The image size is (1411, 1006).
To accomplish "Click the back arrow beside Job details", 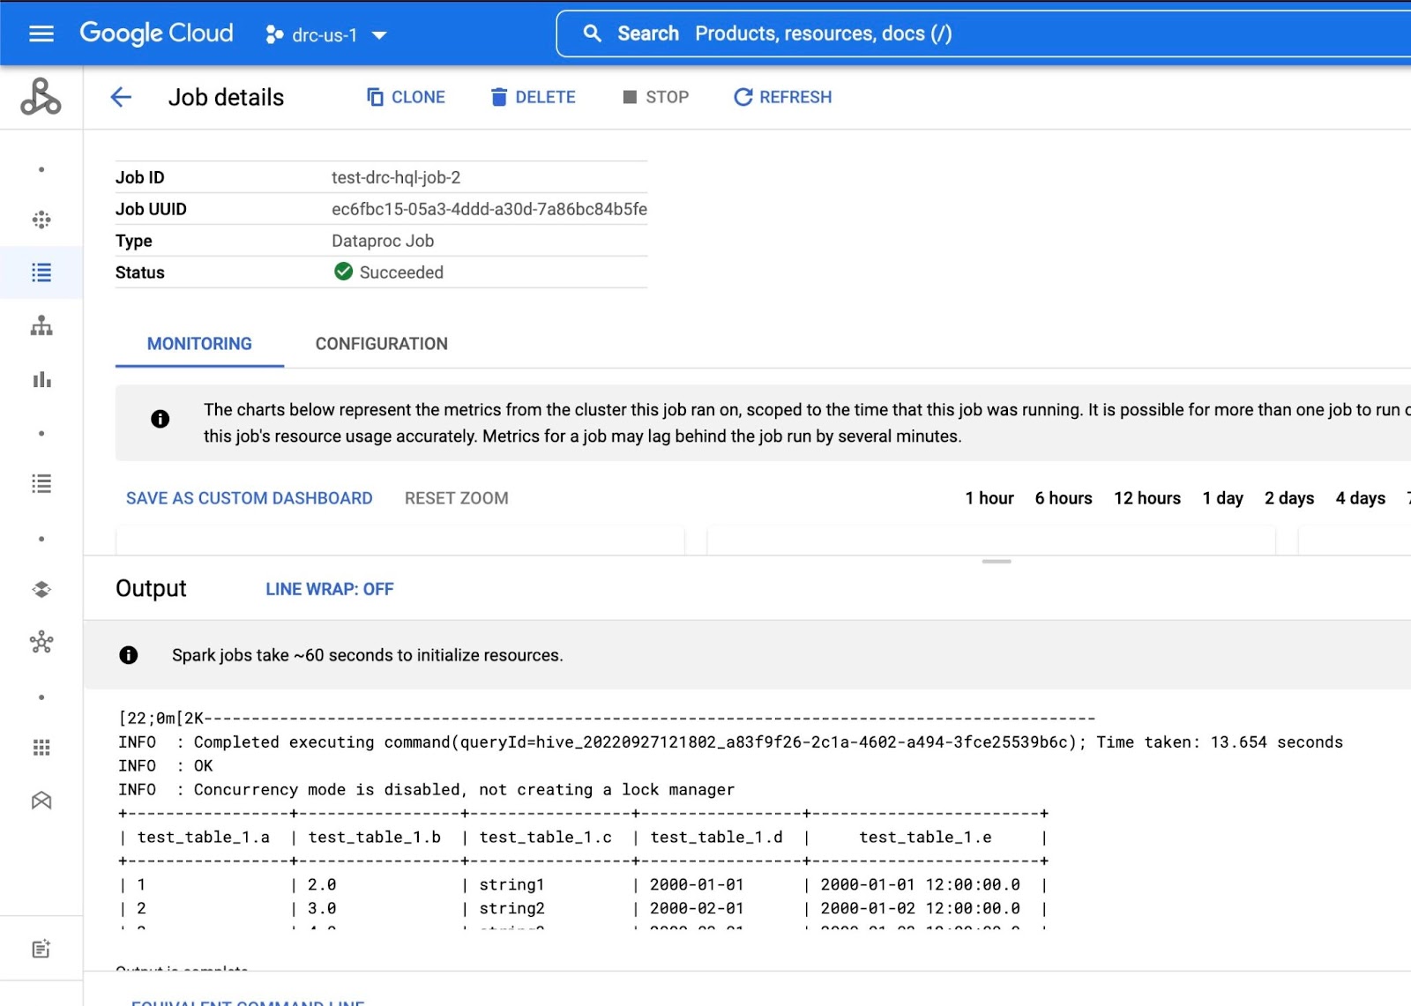I will [121, 97].
